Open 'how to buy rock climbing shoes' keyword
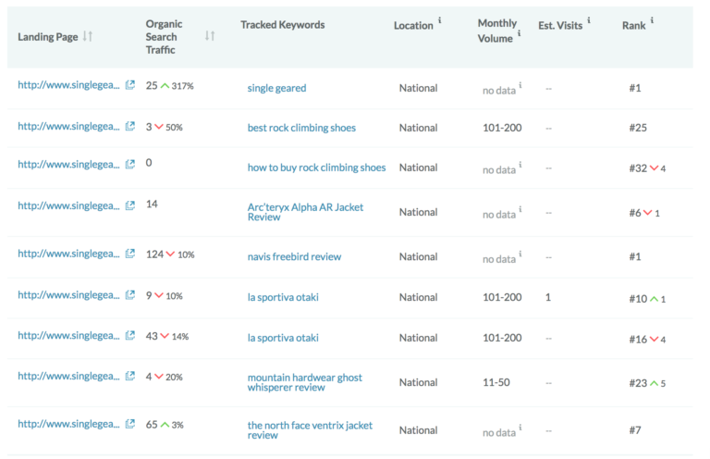 [316, 167]
